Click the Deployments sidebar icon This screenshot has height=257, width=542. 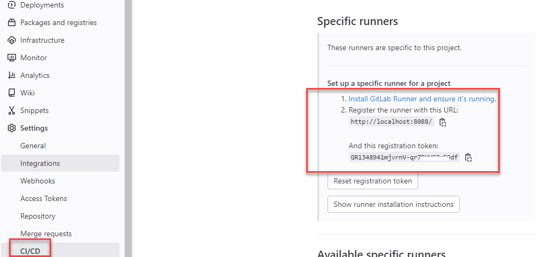click(12, 5)
